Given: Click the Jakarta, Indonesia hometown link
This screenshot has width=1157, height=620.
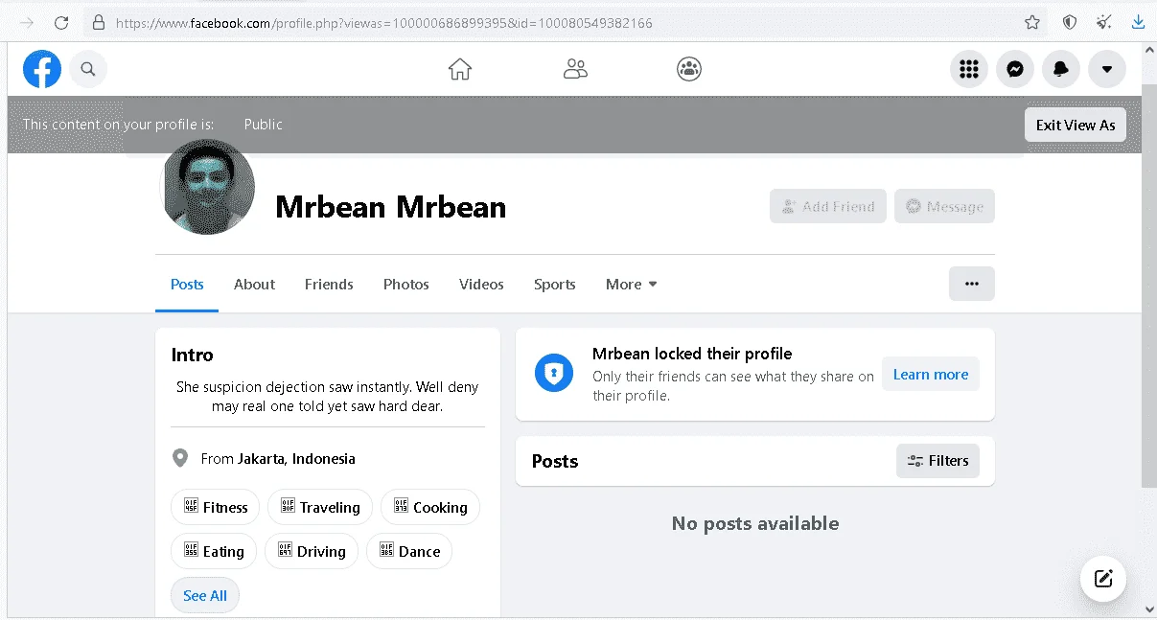Looking at the screenshot, I should coord(296,459).
